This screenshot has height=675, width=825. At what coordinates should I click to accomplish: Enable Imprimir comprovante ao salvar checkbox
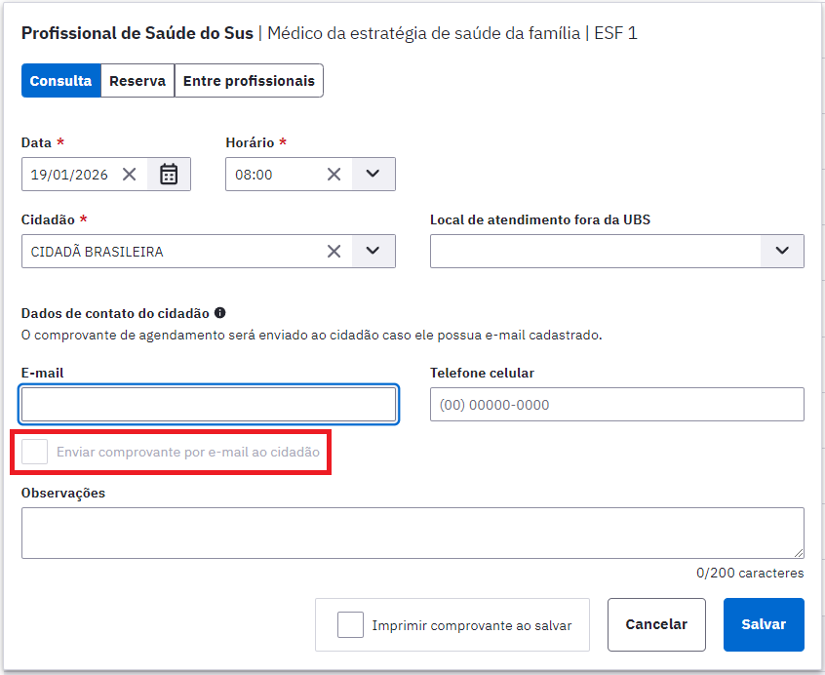[x=350, y=624]
